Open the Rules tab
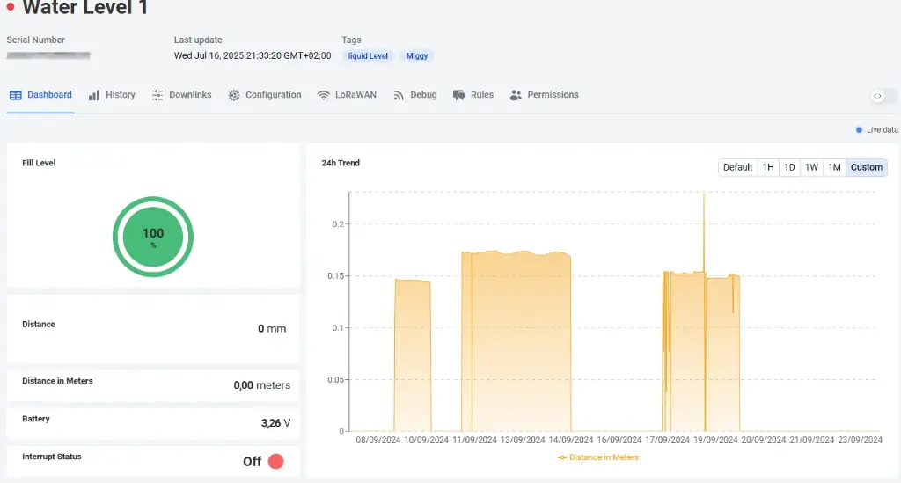 tap(472, 95)
